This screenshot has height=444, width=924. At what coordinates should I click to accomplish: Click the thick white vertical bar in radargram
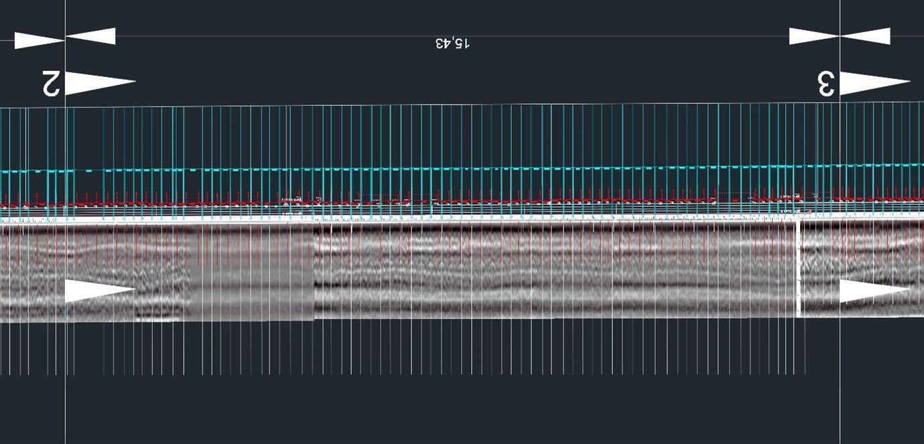pyautogui.click(x=799, y=269)
